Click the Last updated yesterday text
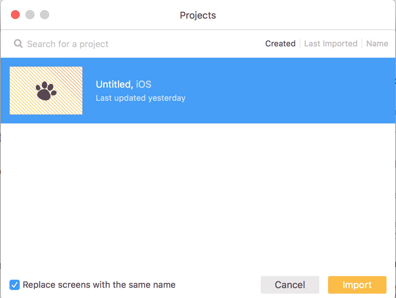The height and width of the screenshot is (298, 396). 140,98
